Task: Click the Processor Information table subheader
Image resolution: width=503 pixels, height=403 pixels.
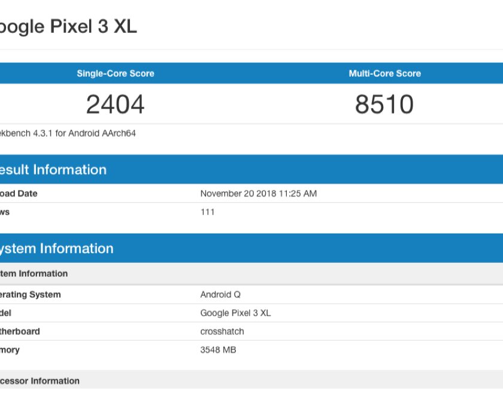Action: [x=40, y=381]
